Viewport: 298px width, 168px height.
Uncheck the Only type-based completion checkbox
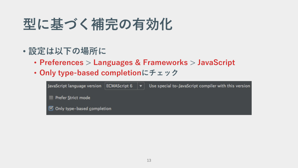tap(51, 108)
